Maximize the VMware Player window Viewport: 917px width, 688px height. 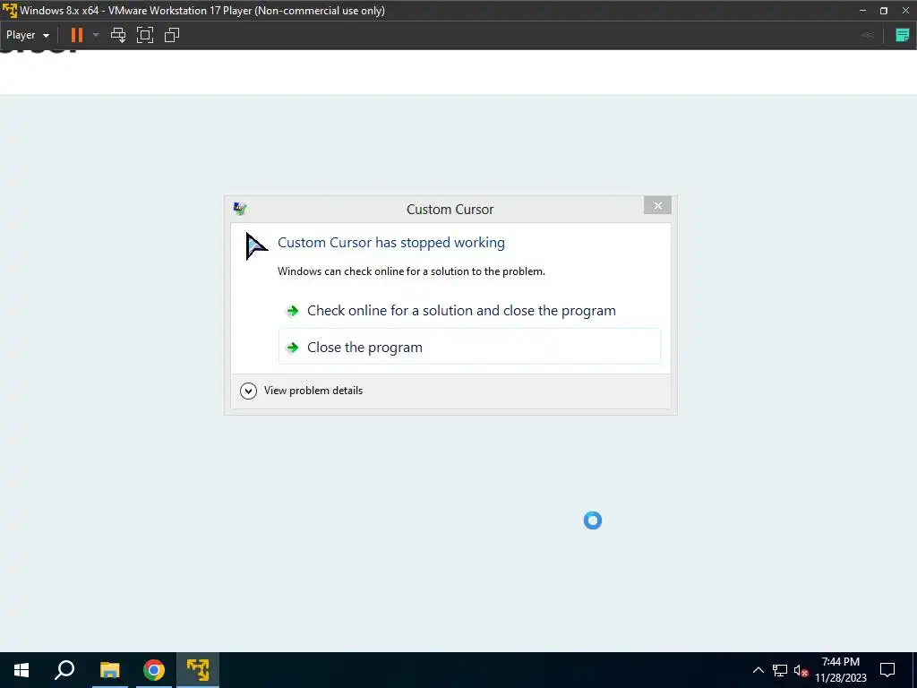click(x=884, y=11)
